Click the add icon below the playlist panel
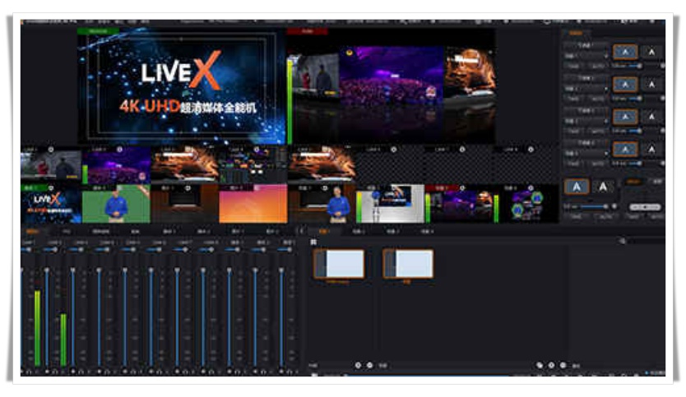The image size is (686, 397). click(358, 365)
